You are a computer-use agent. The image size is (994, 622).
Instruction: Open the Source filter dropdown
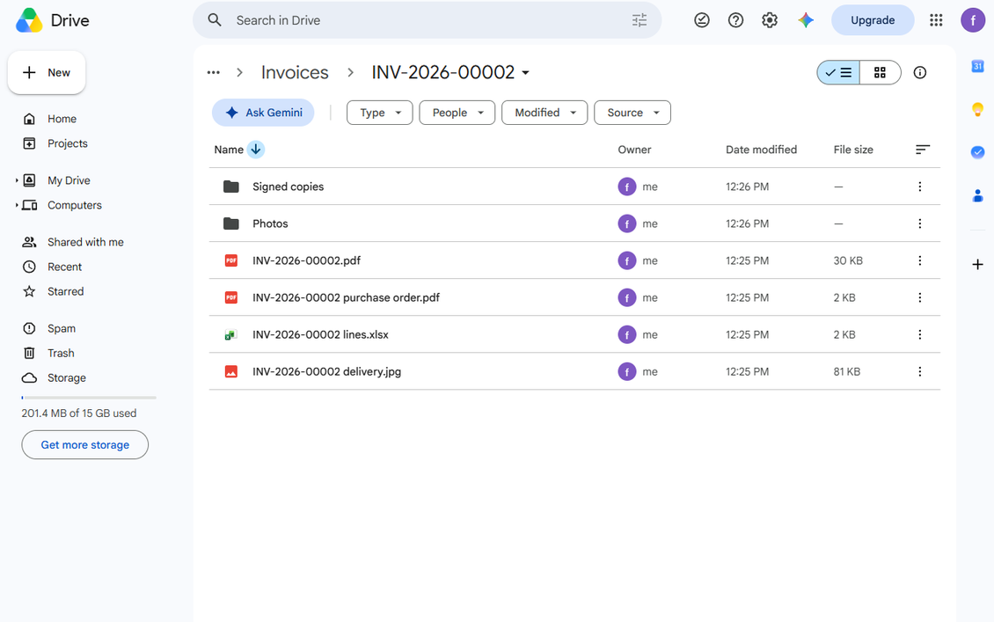coord(632,113)
